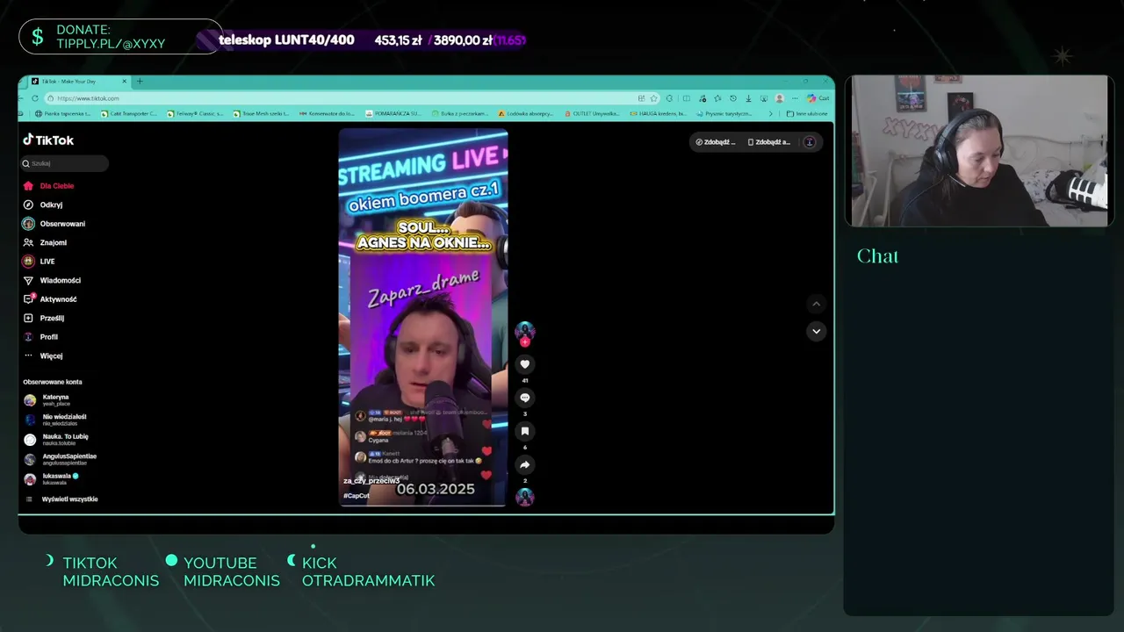Bookmark the page with the star icon
The height and width of the screenshot is (632, 1124).
click(x=653, y=98)
